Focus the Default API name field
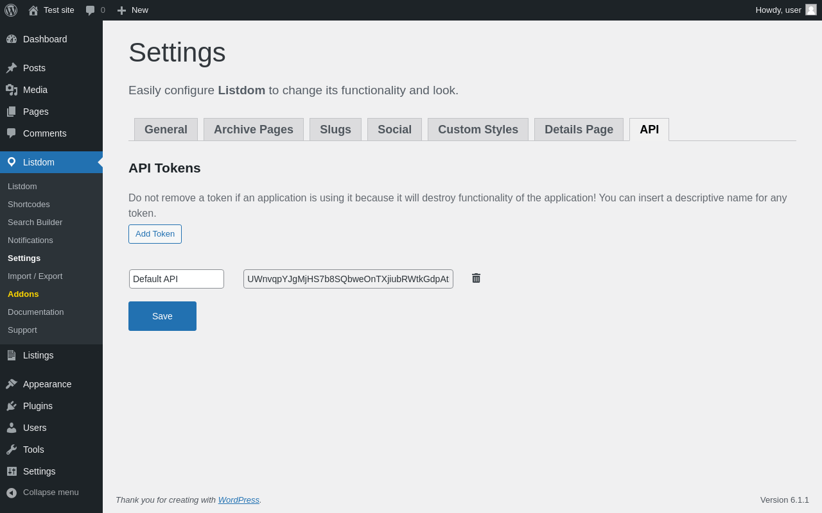Screen dimensions: 822x513 177,279
